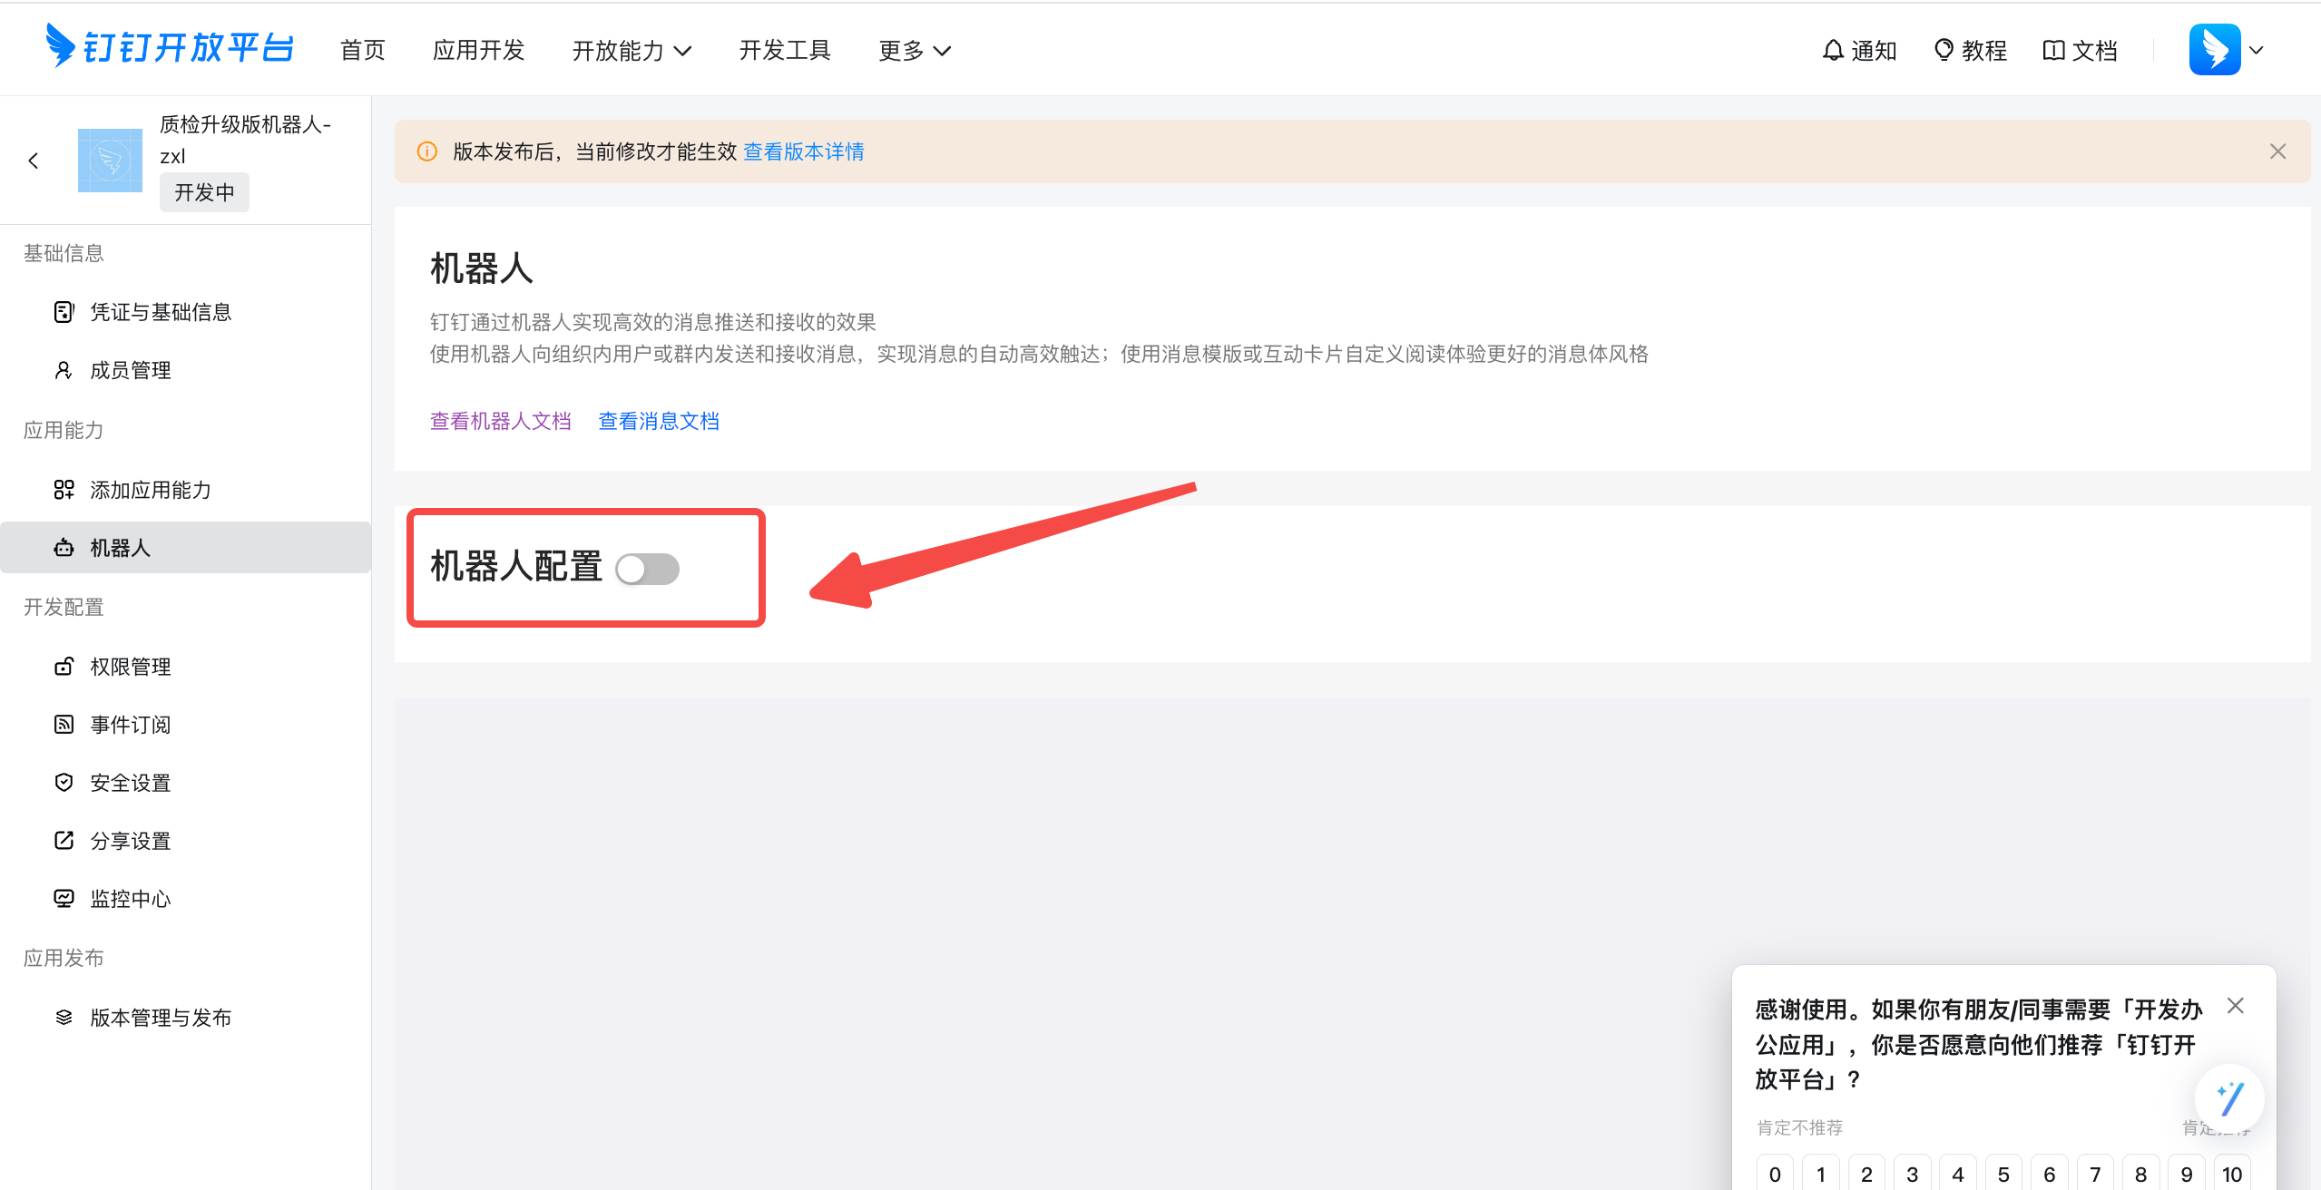
Task: Rate 9 in the survey
Action: [x=2187, y=1174]
